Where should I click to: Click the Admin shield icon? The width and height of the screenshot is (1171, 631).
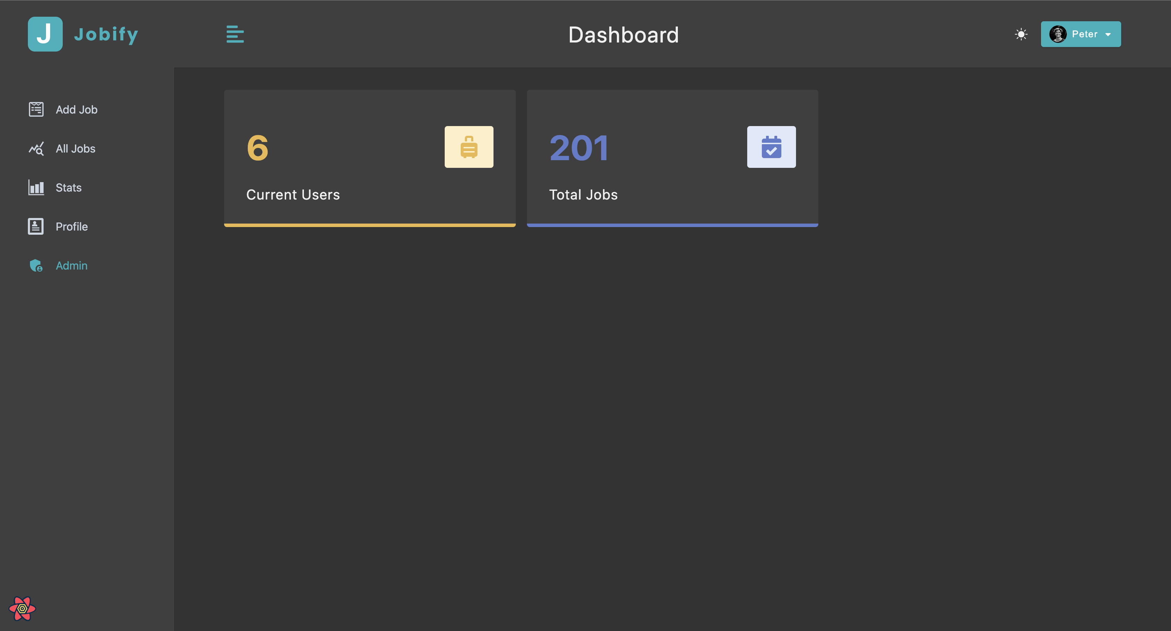point(36,265)
